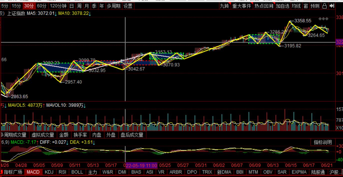343x177 pixels.
Task: Select 金额 amount tab
Action: [64, 135]
